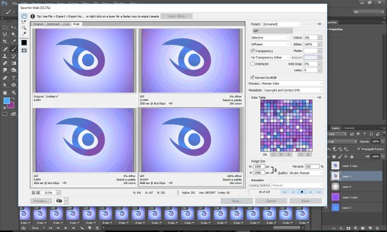Screen dimensions: 387x232
Task: Select the Clone Stamp tool
Action: [x=5, y=56]
